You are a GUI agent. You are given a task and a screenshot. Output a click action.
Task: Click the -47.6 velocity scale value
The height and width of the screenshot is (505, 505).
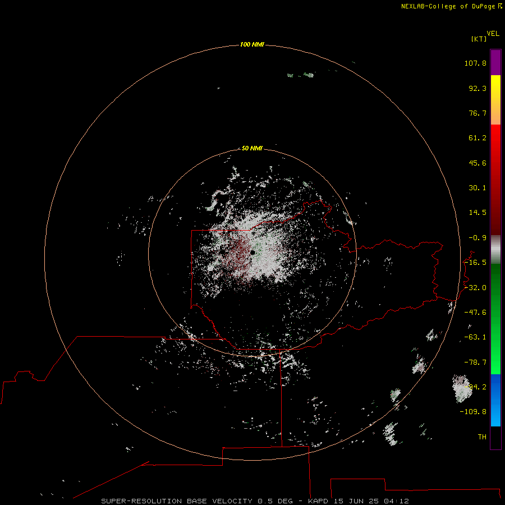click(475, 313)
